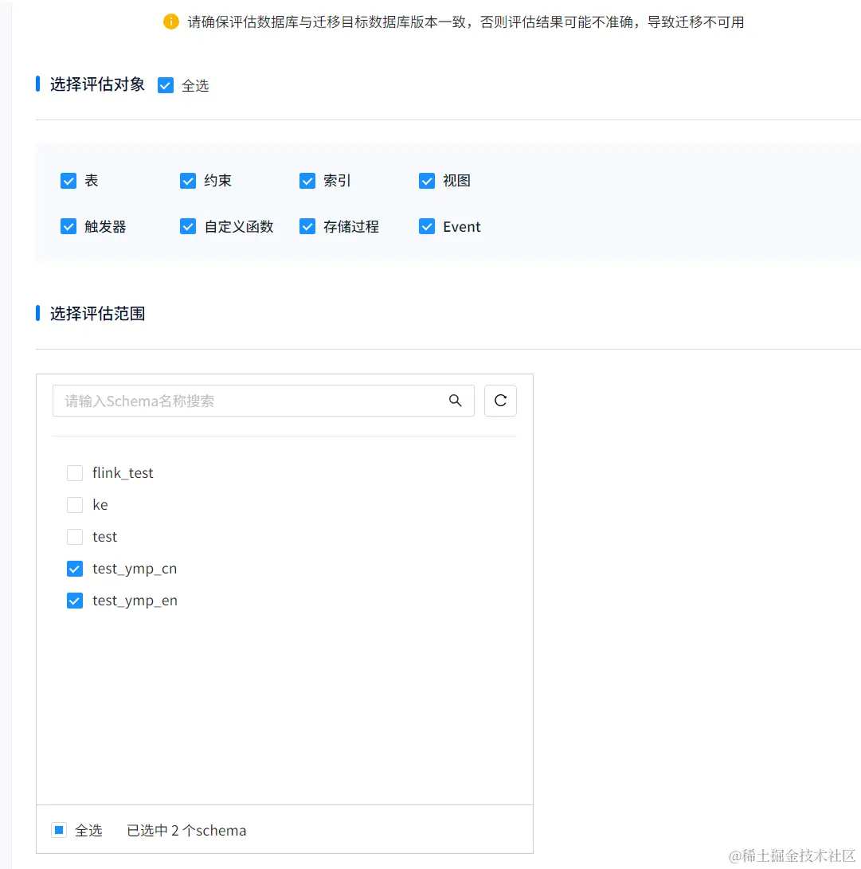Uncheck the 索引 checkbox
The height and width of the screenshot is (869, 861).
click(x=307, y=181)
